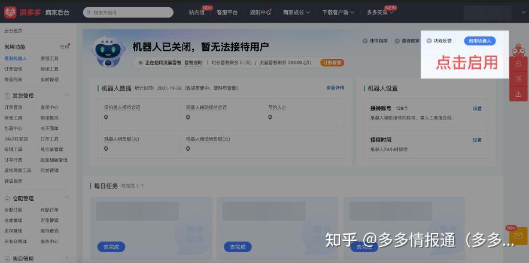This screenshot has width=529, height=263.
Task: Open the chat bubble icon in the red side panel
Action: pos(519,64)
